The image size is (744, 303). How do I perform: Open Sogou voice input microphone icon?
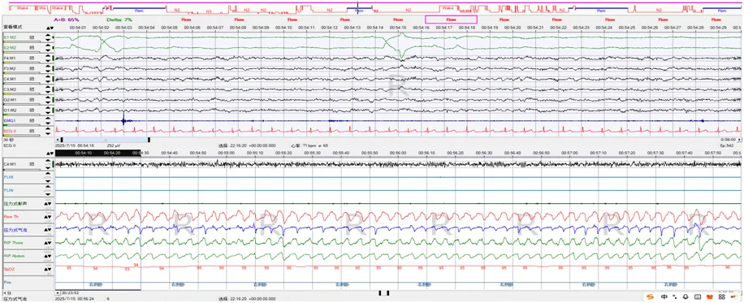(686, 297)
